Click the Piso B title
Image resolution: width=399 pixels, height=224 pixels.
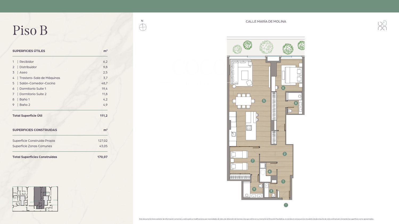pyautogui.click(x=30, y=30)
